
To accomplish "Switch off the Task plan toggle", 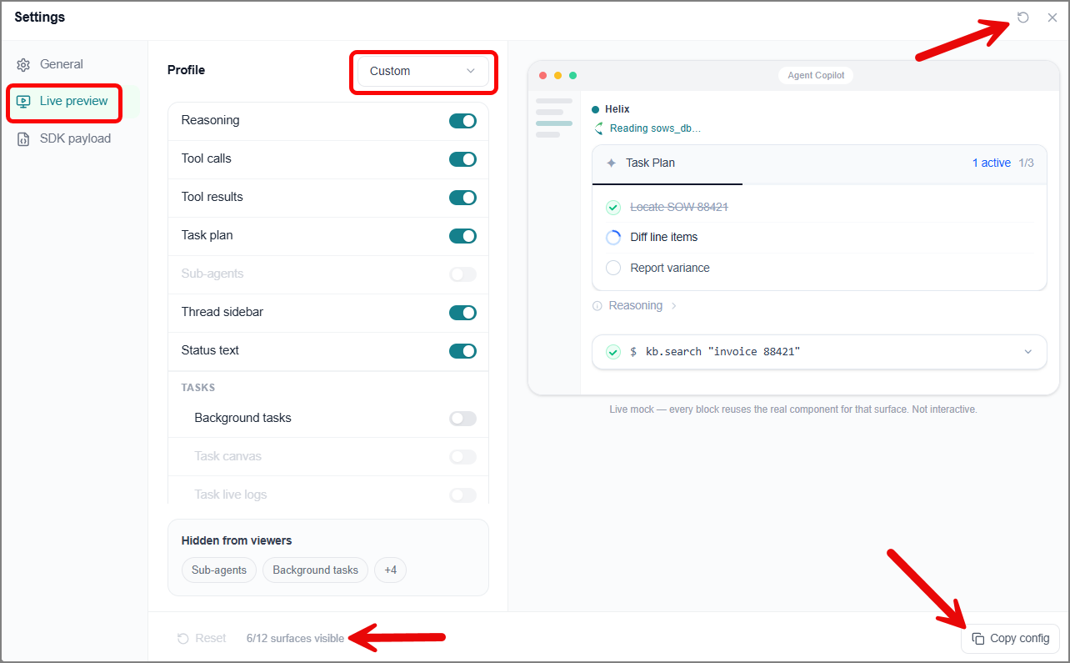I will point(462,236).
